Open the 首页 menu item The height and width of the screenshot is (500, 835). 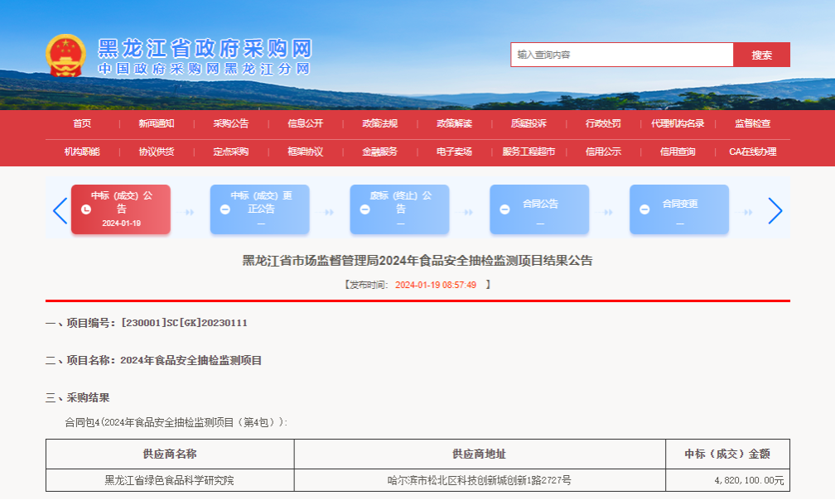(x=82, y=123)
